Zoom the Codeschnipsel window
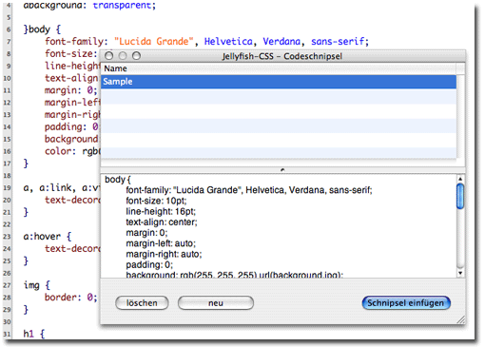 pyautogui.click(x=136, y=56)
